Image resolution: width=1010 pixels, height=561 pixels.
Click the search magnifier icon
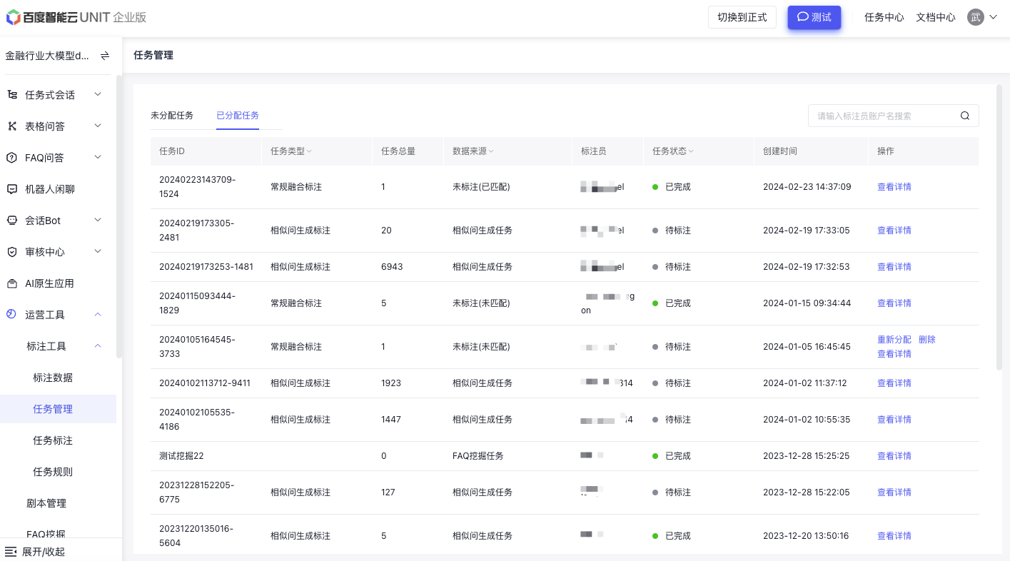(x=965, y=116)
